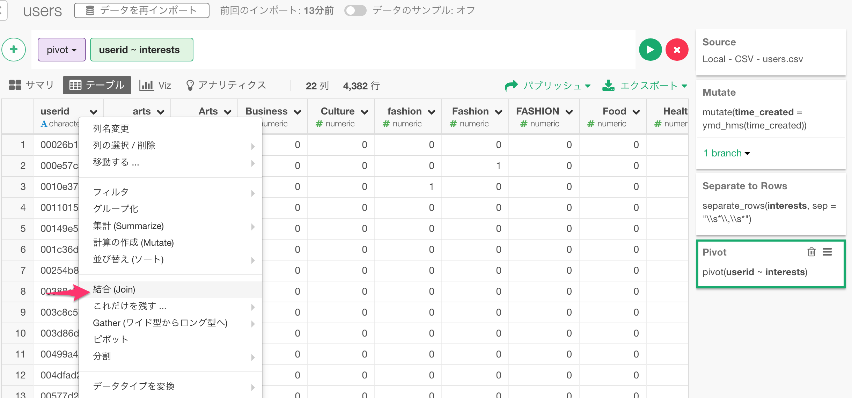Click the export download icon
The width and height of the screenshot is (852, 398).
608,85
